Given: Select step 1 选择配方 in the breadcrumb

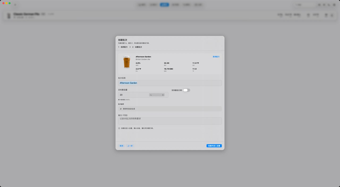Looking at the screenshot, I should 123,47.
